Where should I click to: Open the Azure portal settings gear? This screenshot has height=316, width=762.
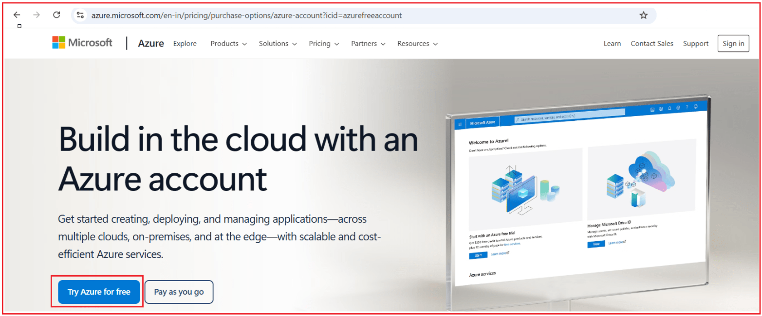point(678,108)
